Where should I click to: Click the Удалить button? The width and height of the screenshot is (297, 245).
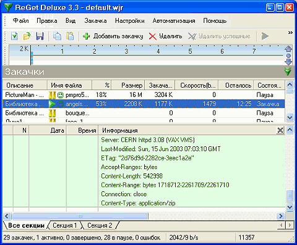click(165, 36)
